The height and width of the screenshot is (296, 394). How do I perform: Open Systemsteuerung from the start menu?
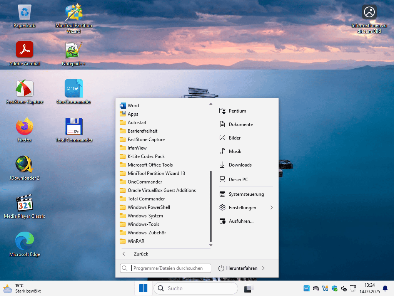pyautogui.click(x=246, y=194)
